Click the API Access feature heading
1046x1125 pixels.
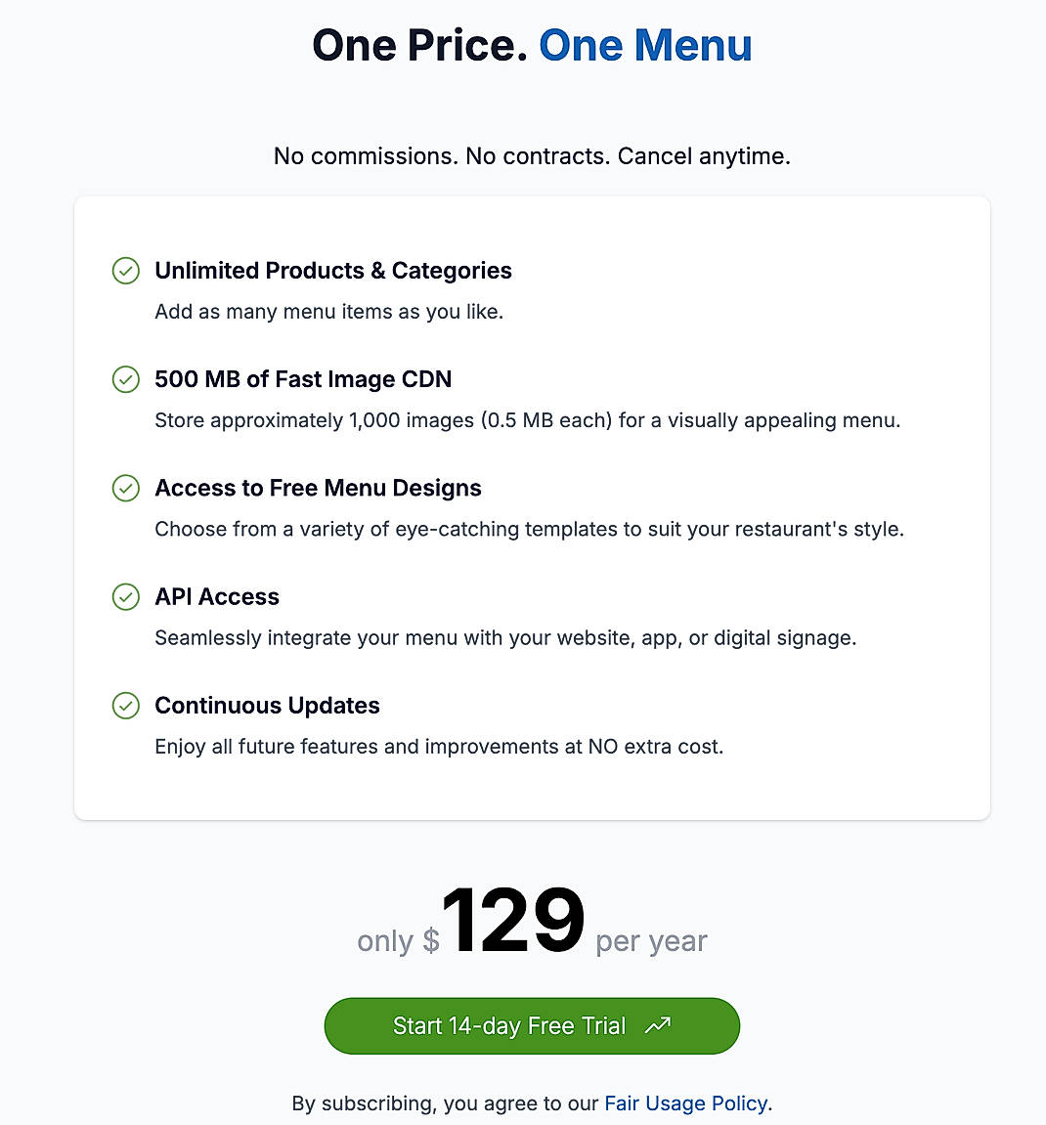217,597
